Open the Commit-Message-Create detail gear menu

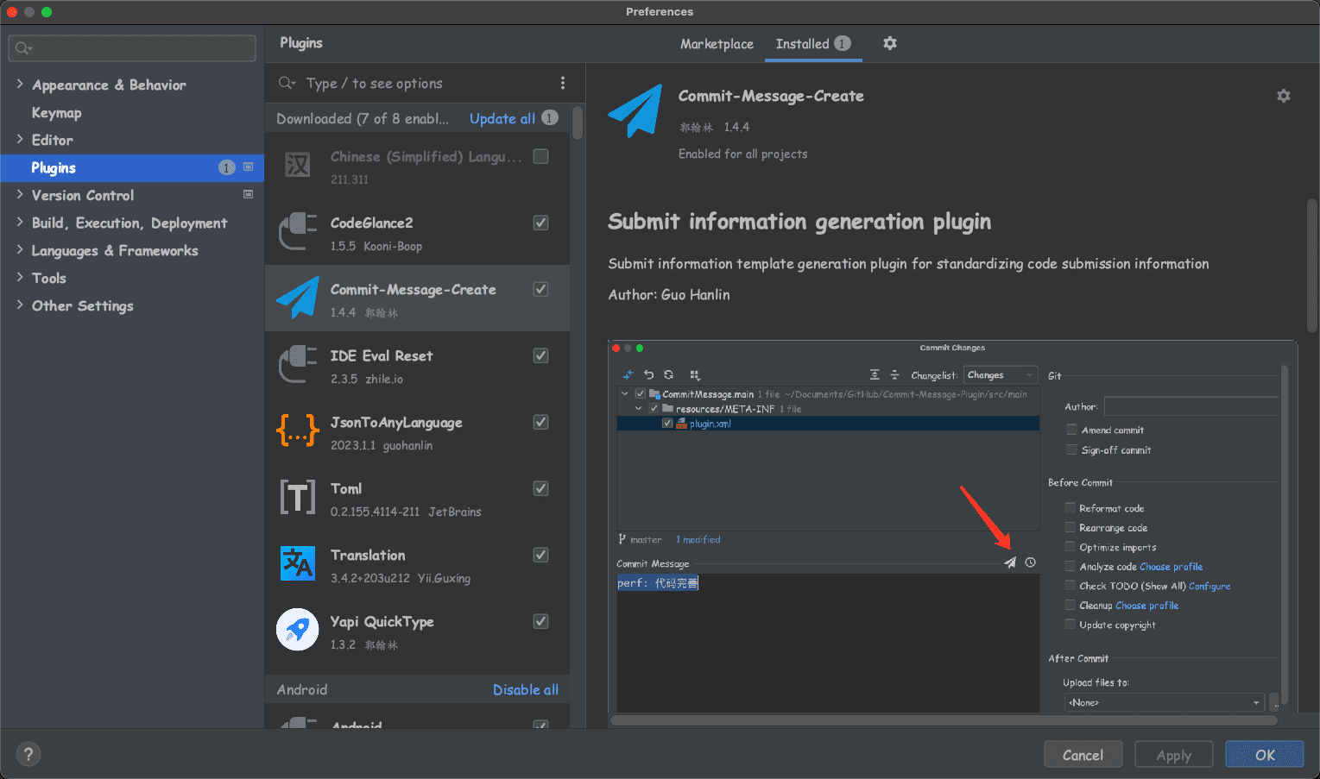(1284, 96)
